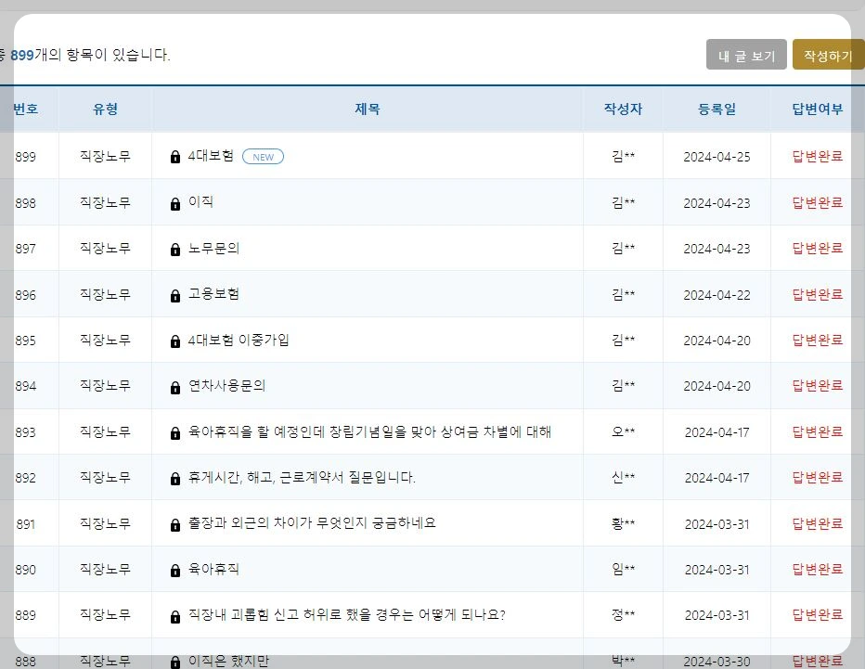The height and width of the screenshot is (669, 865).
Task: Click the lock icon next to 고용보험
Action: (174, 294)
